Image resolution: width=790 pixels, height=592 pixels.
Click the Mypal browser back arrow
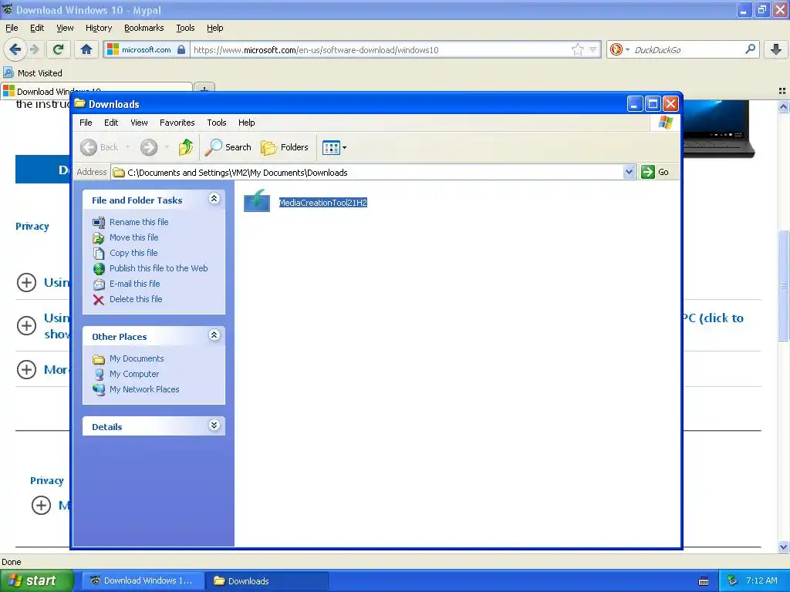coord(15,49)
